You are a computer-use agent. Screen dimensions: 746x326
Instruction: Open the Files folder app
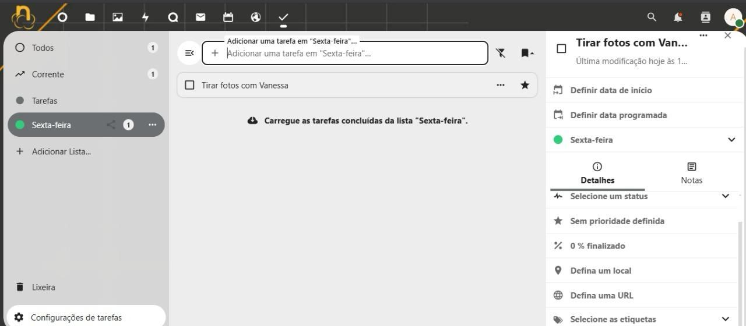[x=90, y=17]
